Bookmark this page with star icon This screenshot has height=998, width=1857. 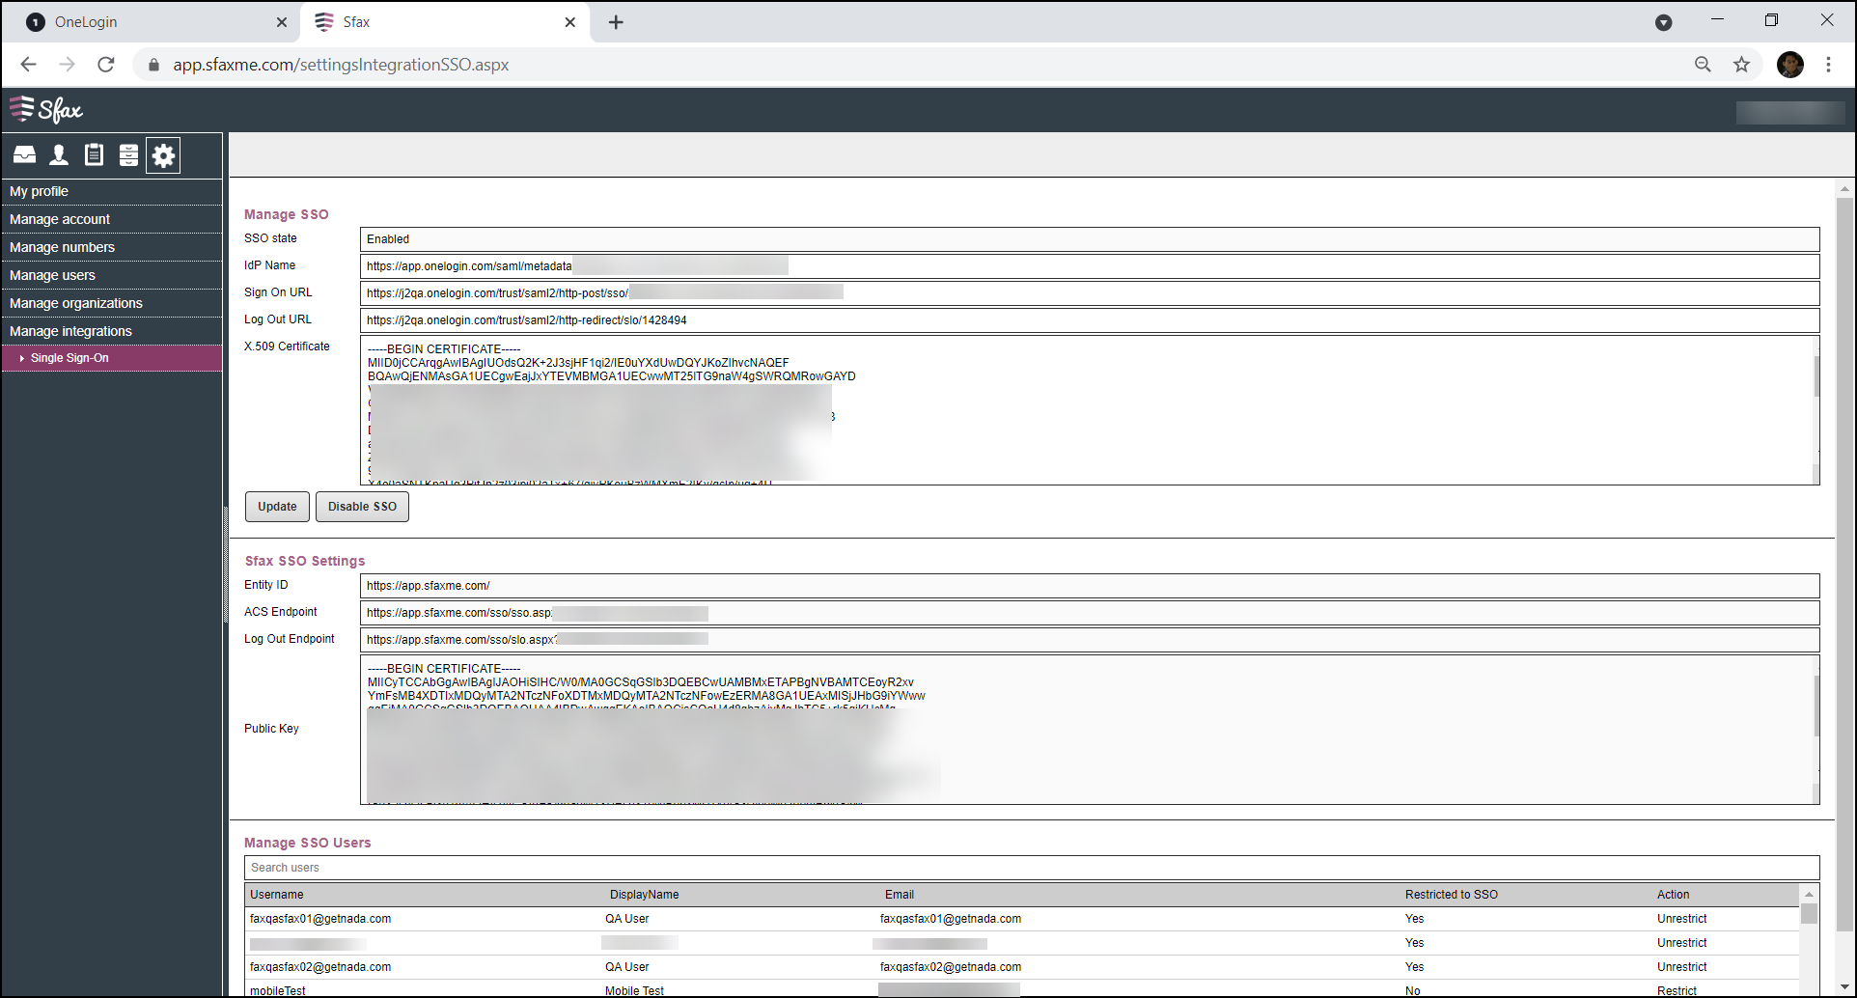pos(1741,65)
